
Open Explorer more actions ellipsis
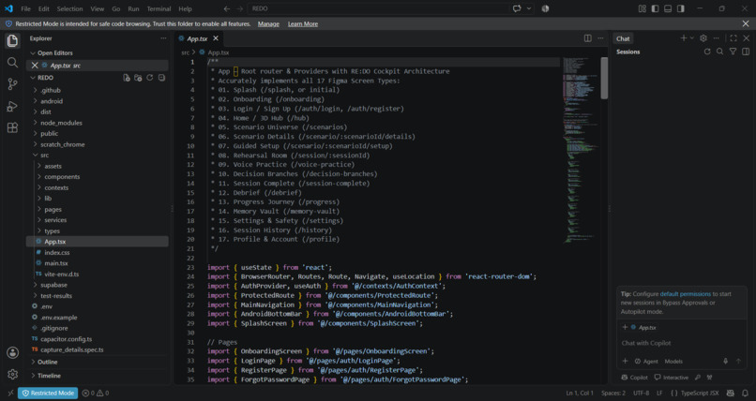[x=163, y=38]
